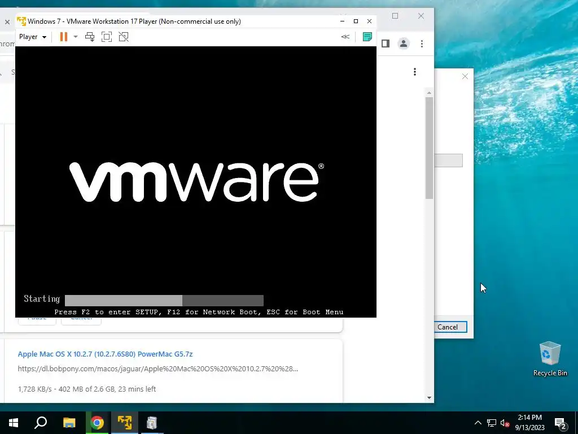The image size is (578, 434).
Task: Open the Windows Start menu
Action: point(14,423)
